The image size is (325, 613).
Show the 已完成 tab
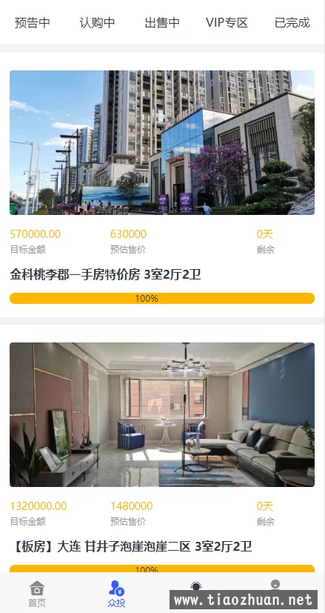(292, 23)
